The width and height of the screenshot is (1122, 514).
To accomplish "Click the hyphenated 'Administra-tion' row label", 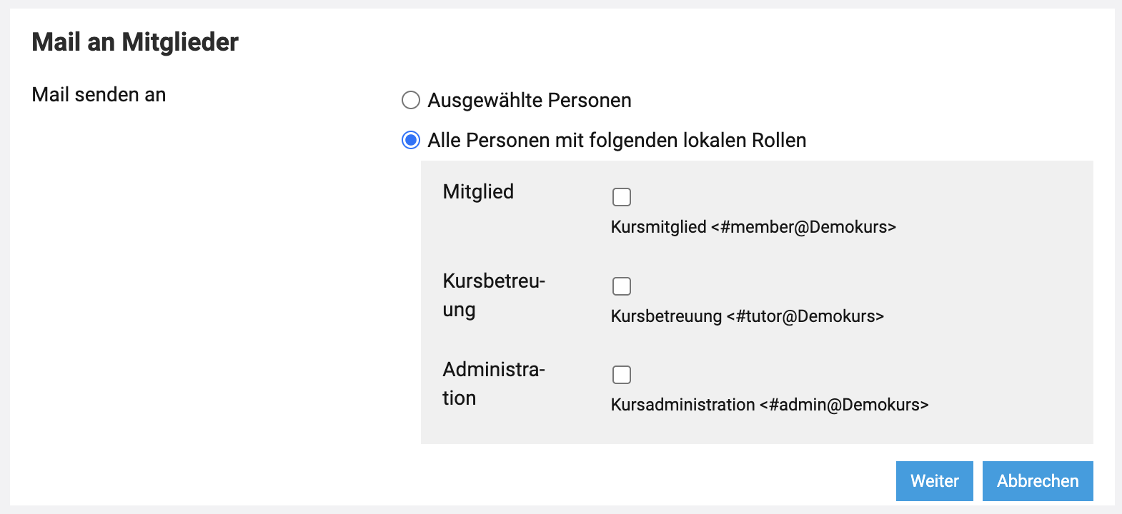I will click(493, 383).
